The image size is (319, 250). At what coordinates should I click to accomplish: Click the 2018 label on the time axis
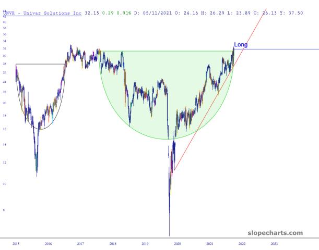(113, 243)
